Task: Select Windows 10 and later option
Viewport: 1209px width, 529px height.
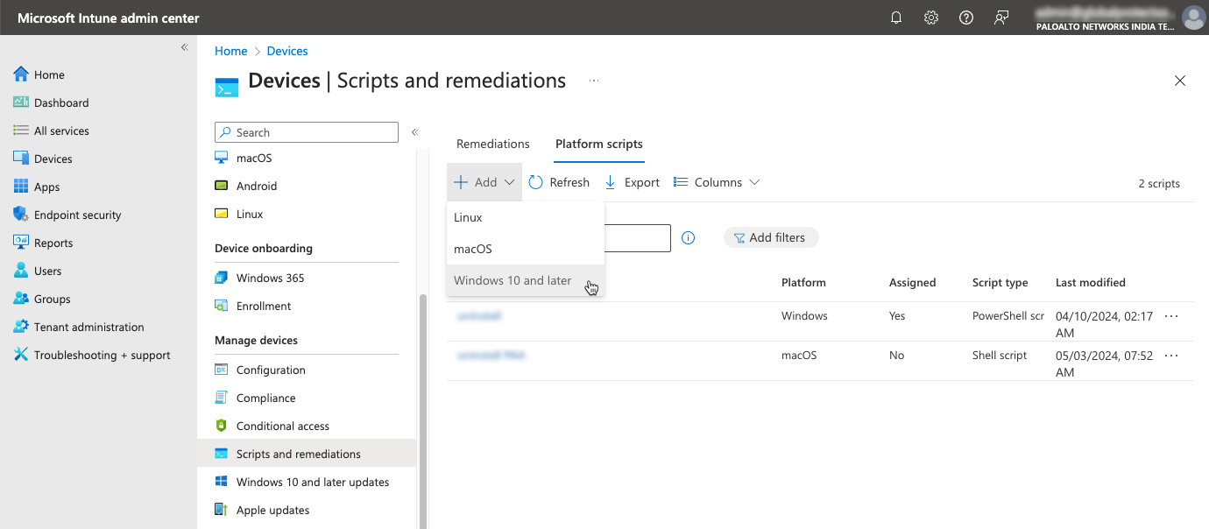Action: (513, 280)
